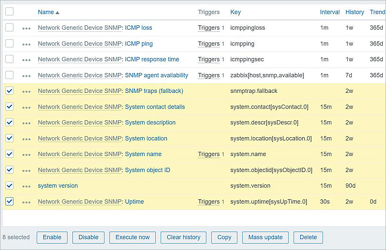The width and height of the screenshot is (386, 250).
Task: Open the three-dot menu for System name
Action: pyautogui.click(x=26, y=155)
